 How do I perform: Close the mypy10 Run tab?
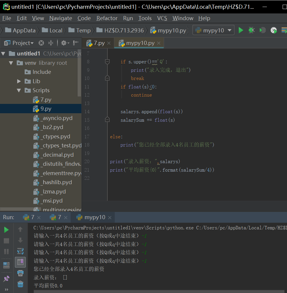pos(110,217)
